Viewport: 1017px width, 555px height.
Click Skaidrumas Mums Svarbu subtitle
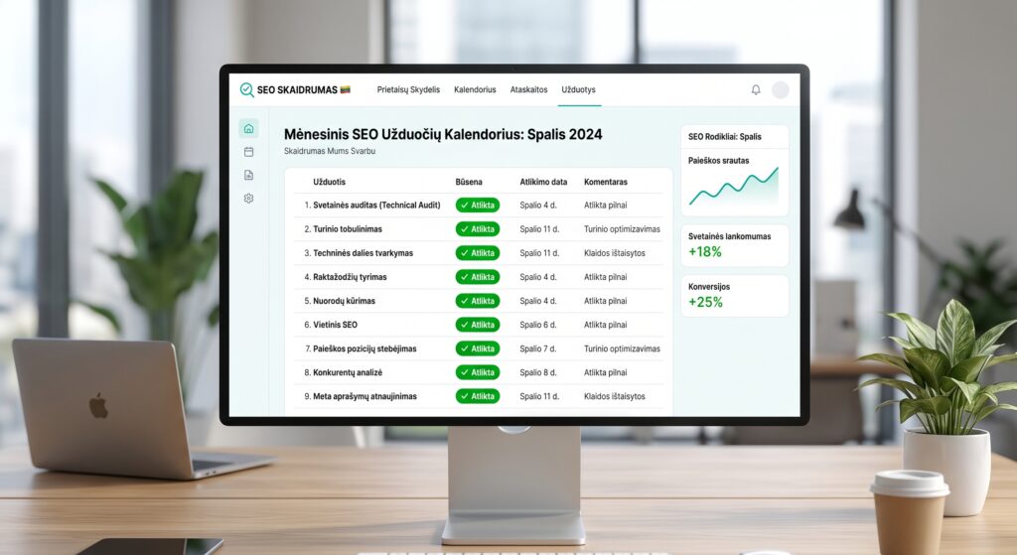point(330,151)
